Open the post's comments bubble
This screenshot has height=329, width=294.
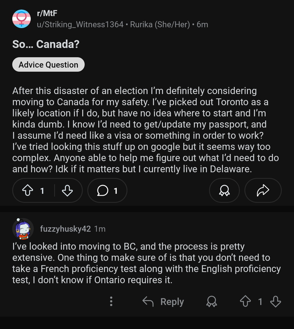(107, 191)
